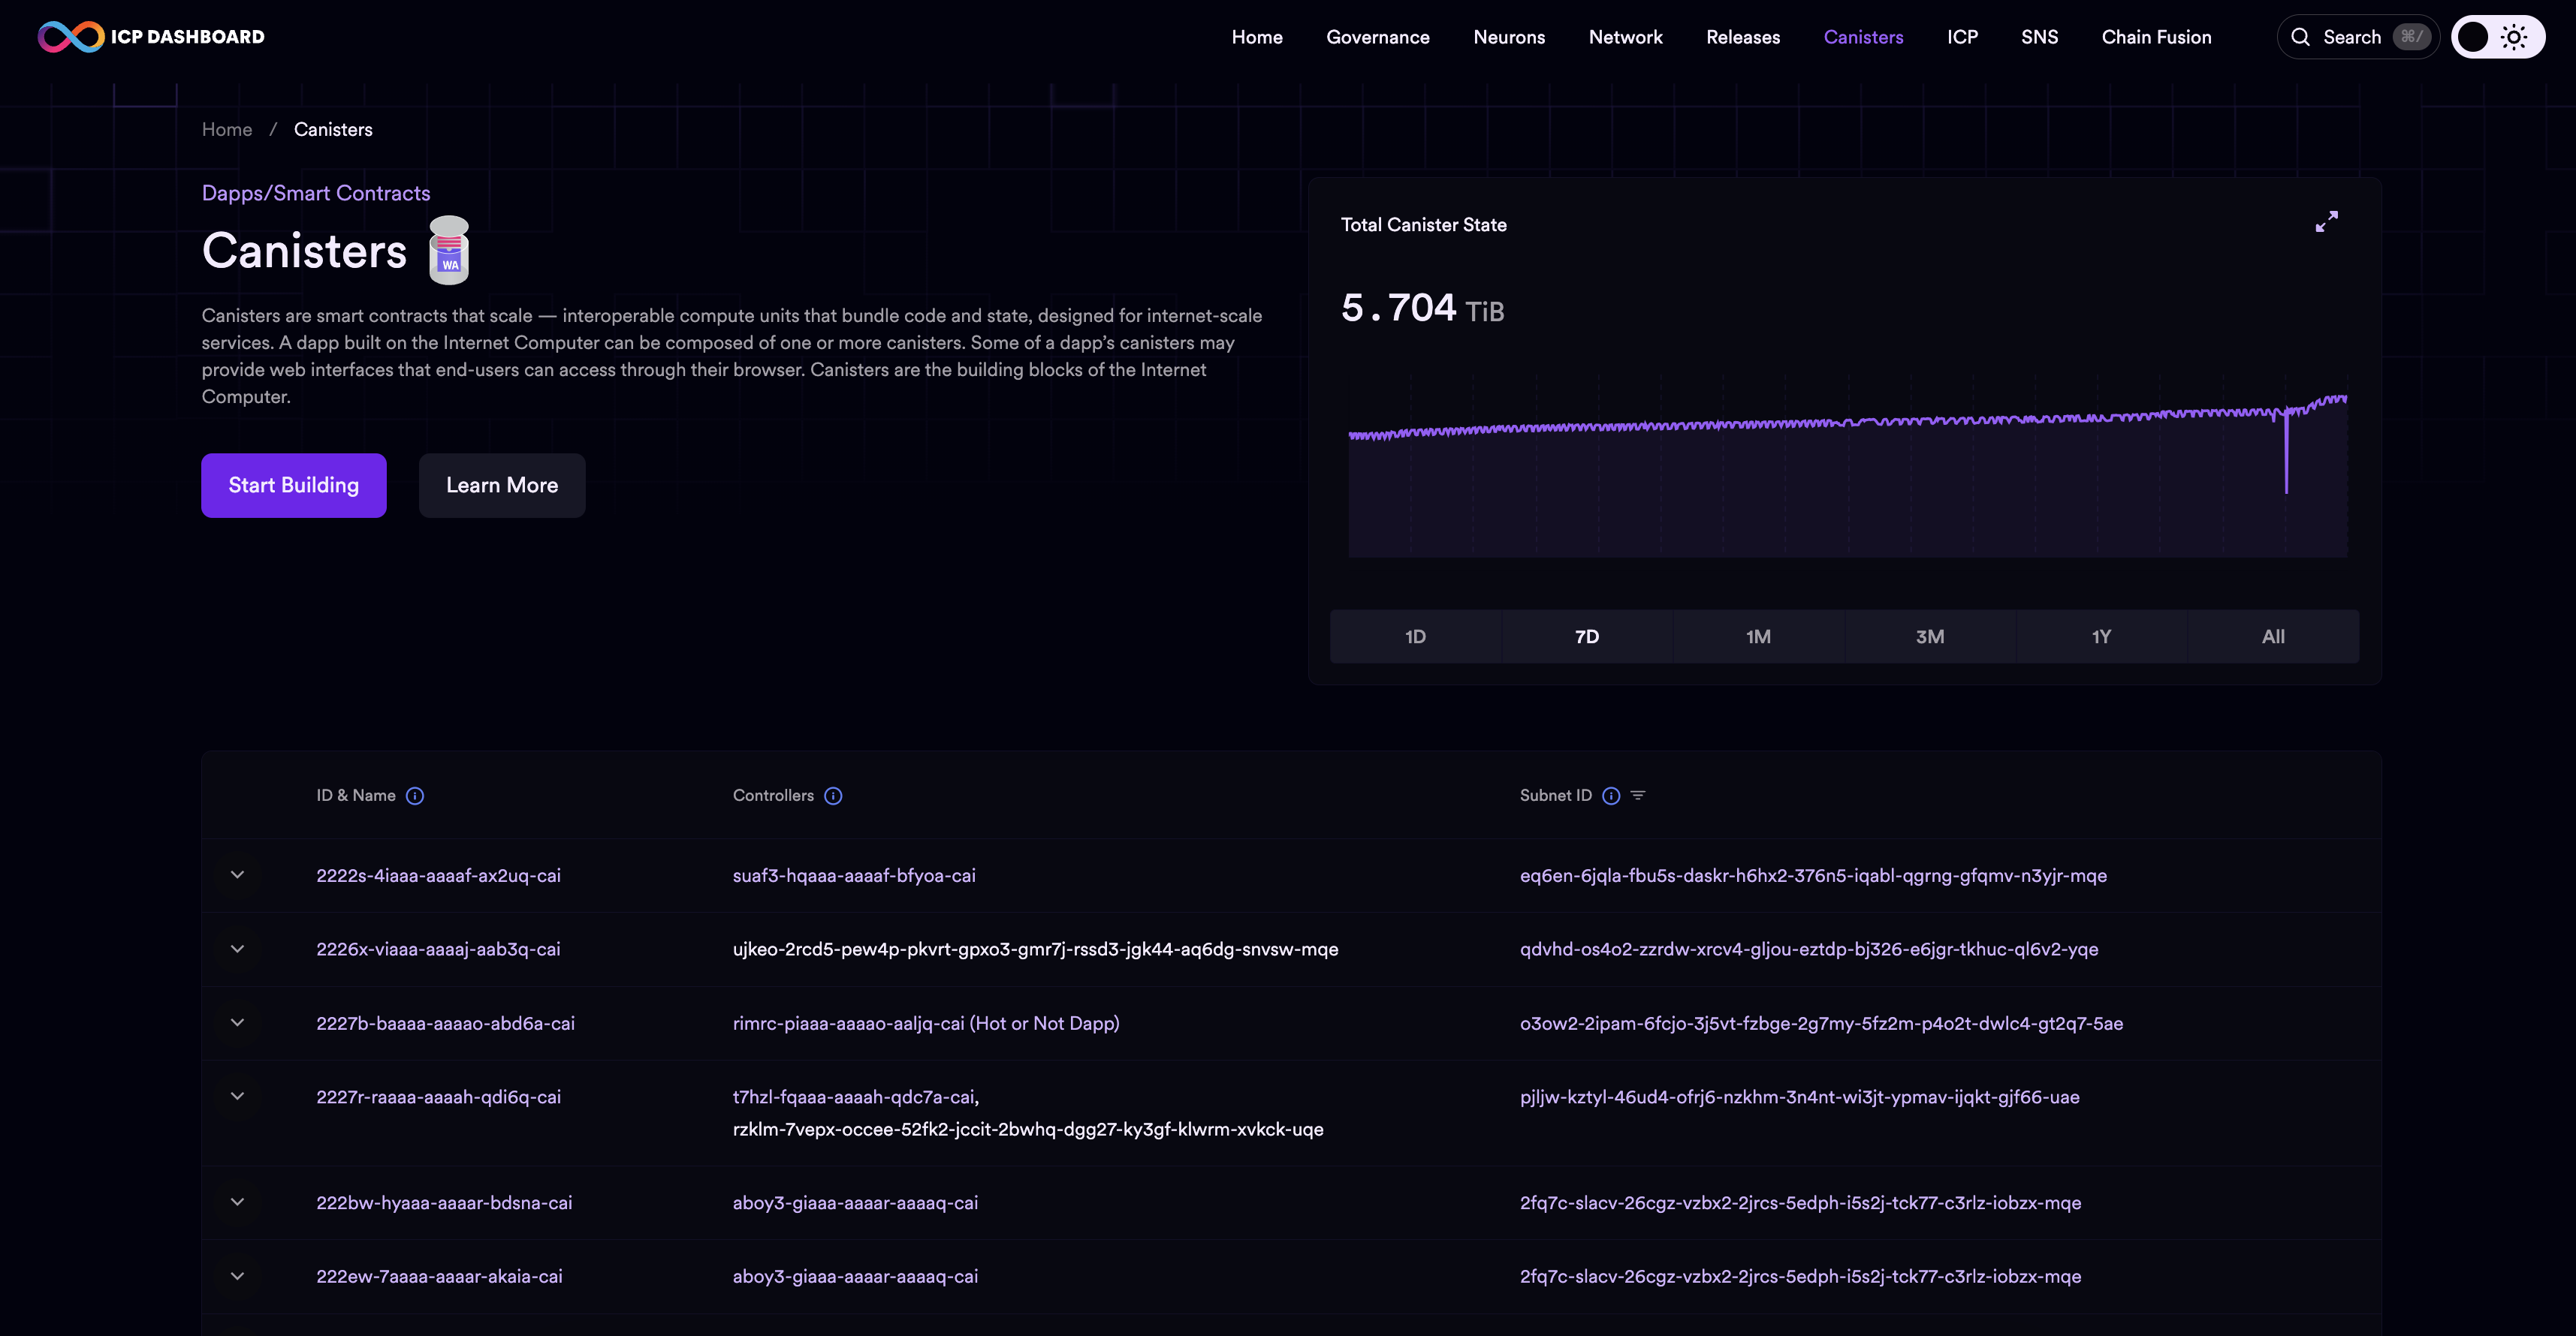Open the Releases nav item
Screen dimensions: 2576x1336
point(1743,37)
